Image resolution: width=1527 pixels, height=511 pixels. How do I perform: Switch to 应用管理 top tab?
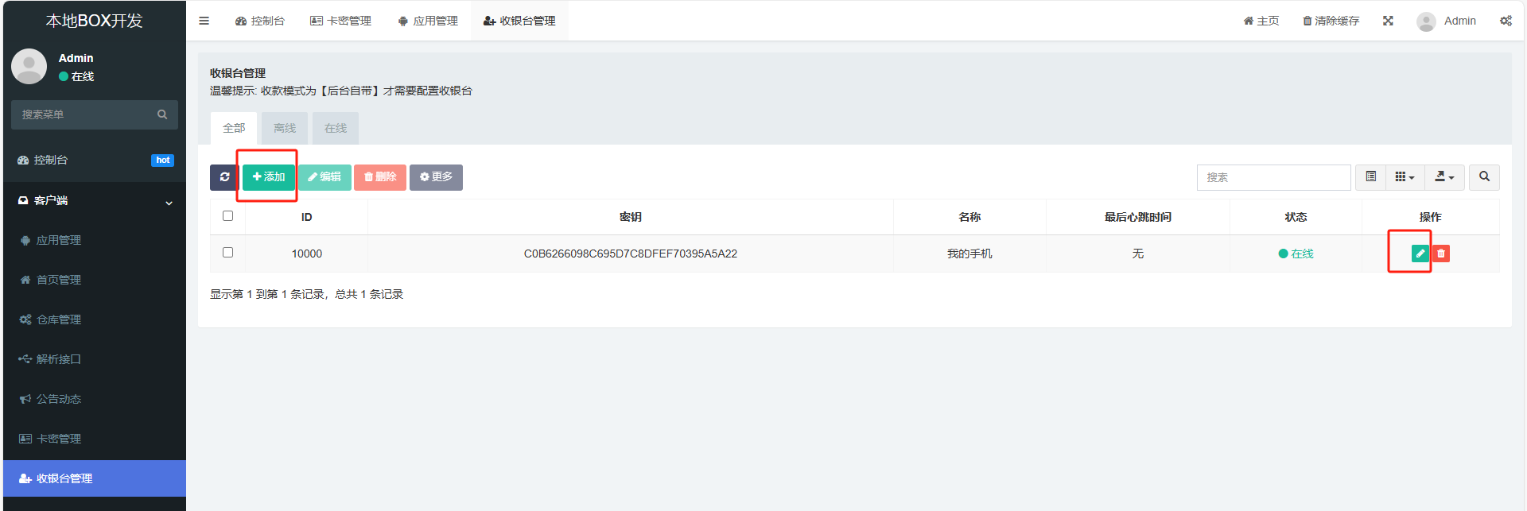[x=428, y=21]
